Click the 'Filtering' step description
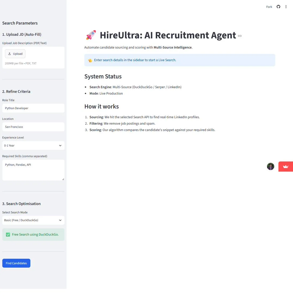The width and height of the screenshot is (293, 301). click(122, 123)
